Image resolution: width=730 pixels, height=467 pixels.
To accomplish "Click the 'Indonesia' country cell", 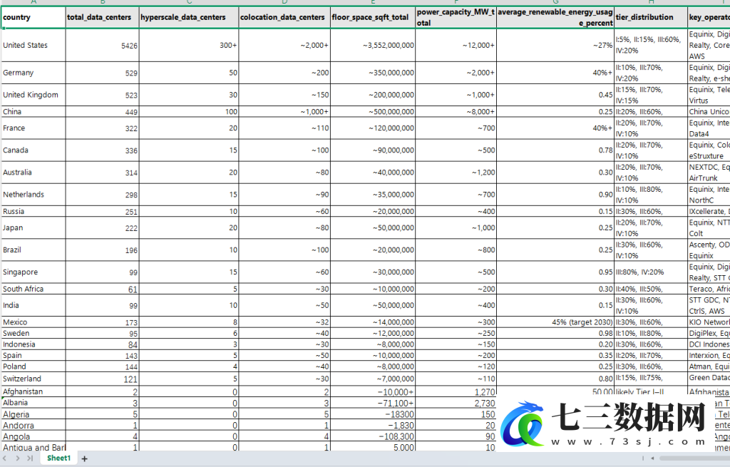I will [34, 344].
